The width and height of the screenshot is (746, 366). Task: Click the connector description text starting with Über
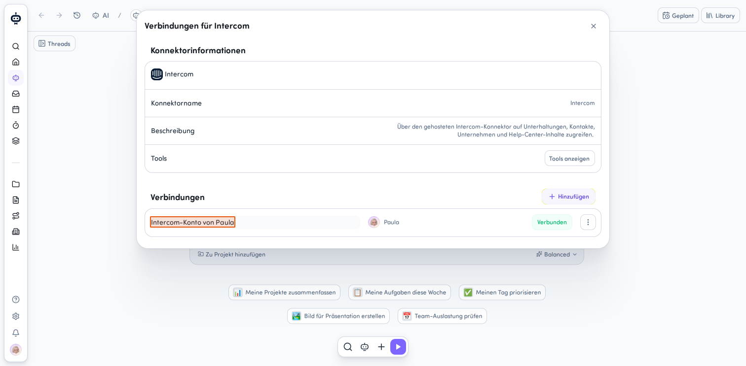496,131
